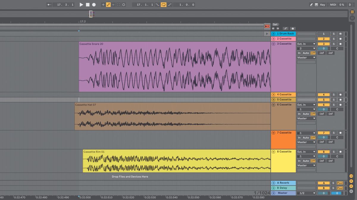Enable the Draw Mode pencil icon
Viewport: 357px width, 200px height.
point(312,4)
